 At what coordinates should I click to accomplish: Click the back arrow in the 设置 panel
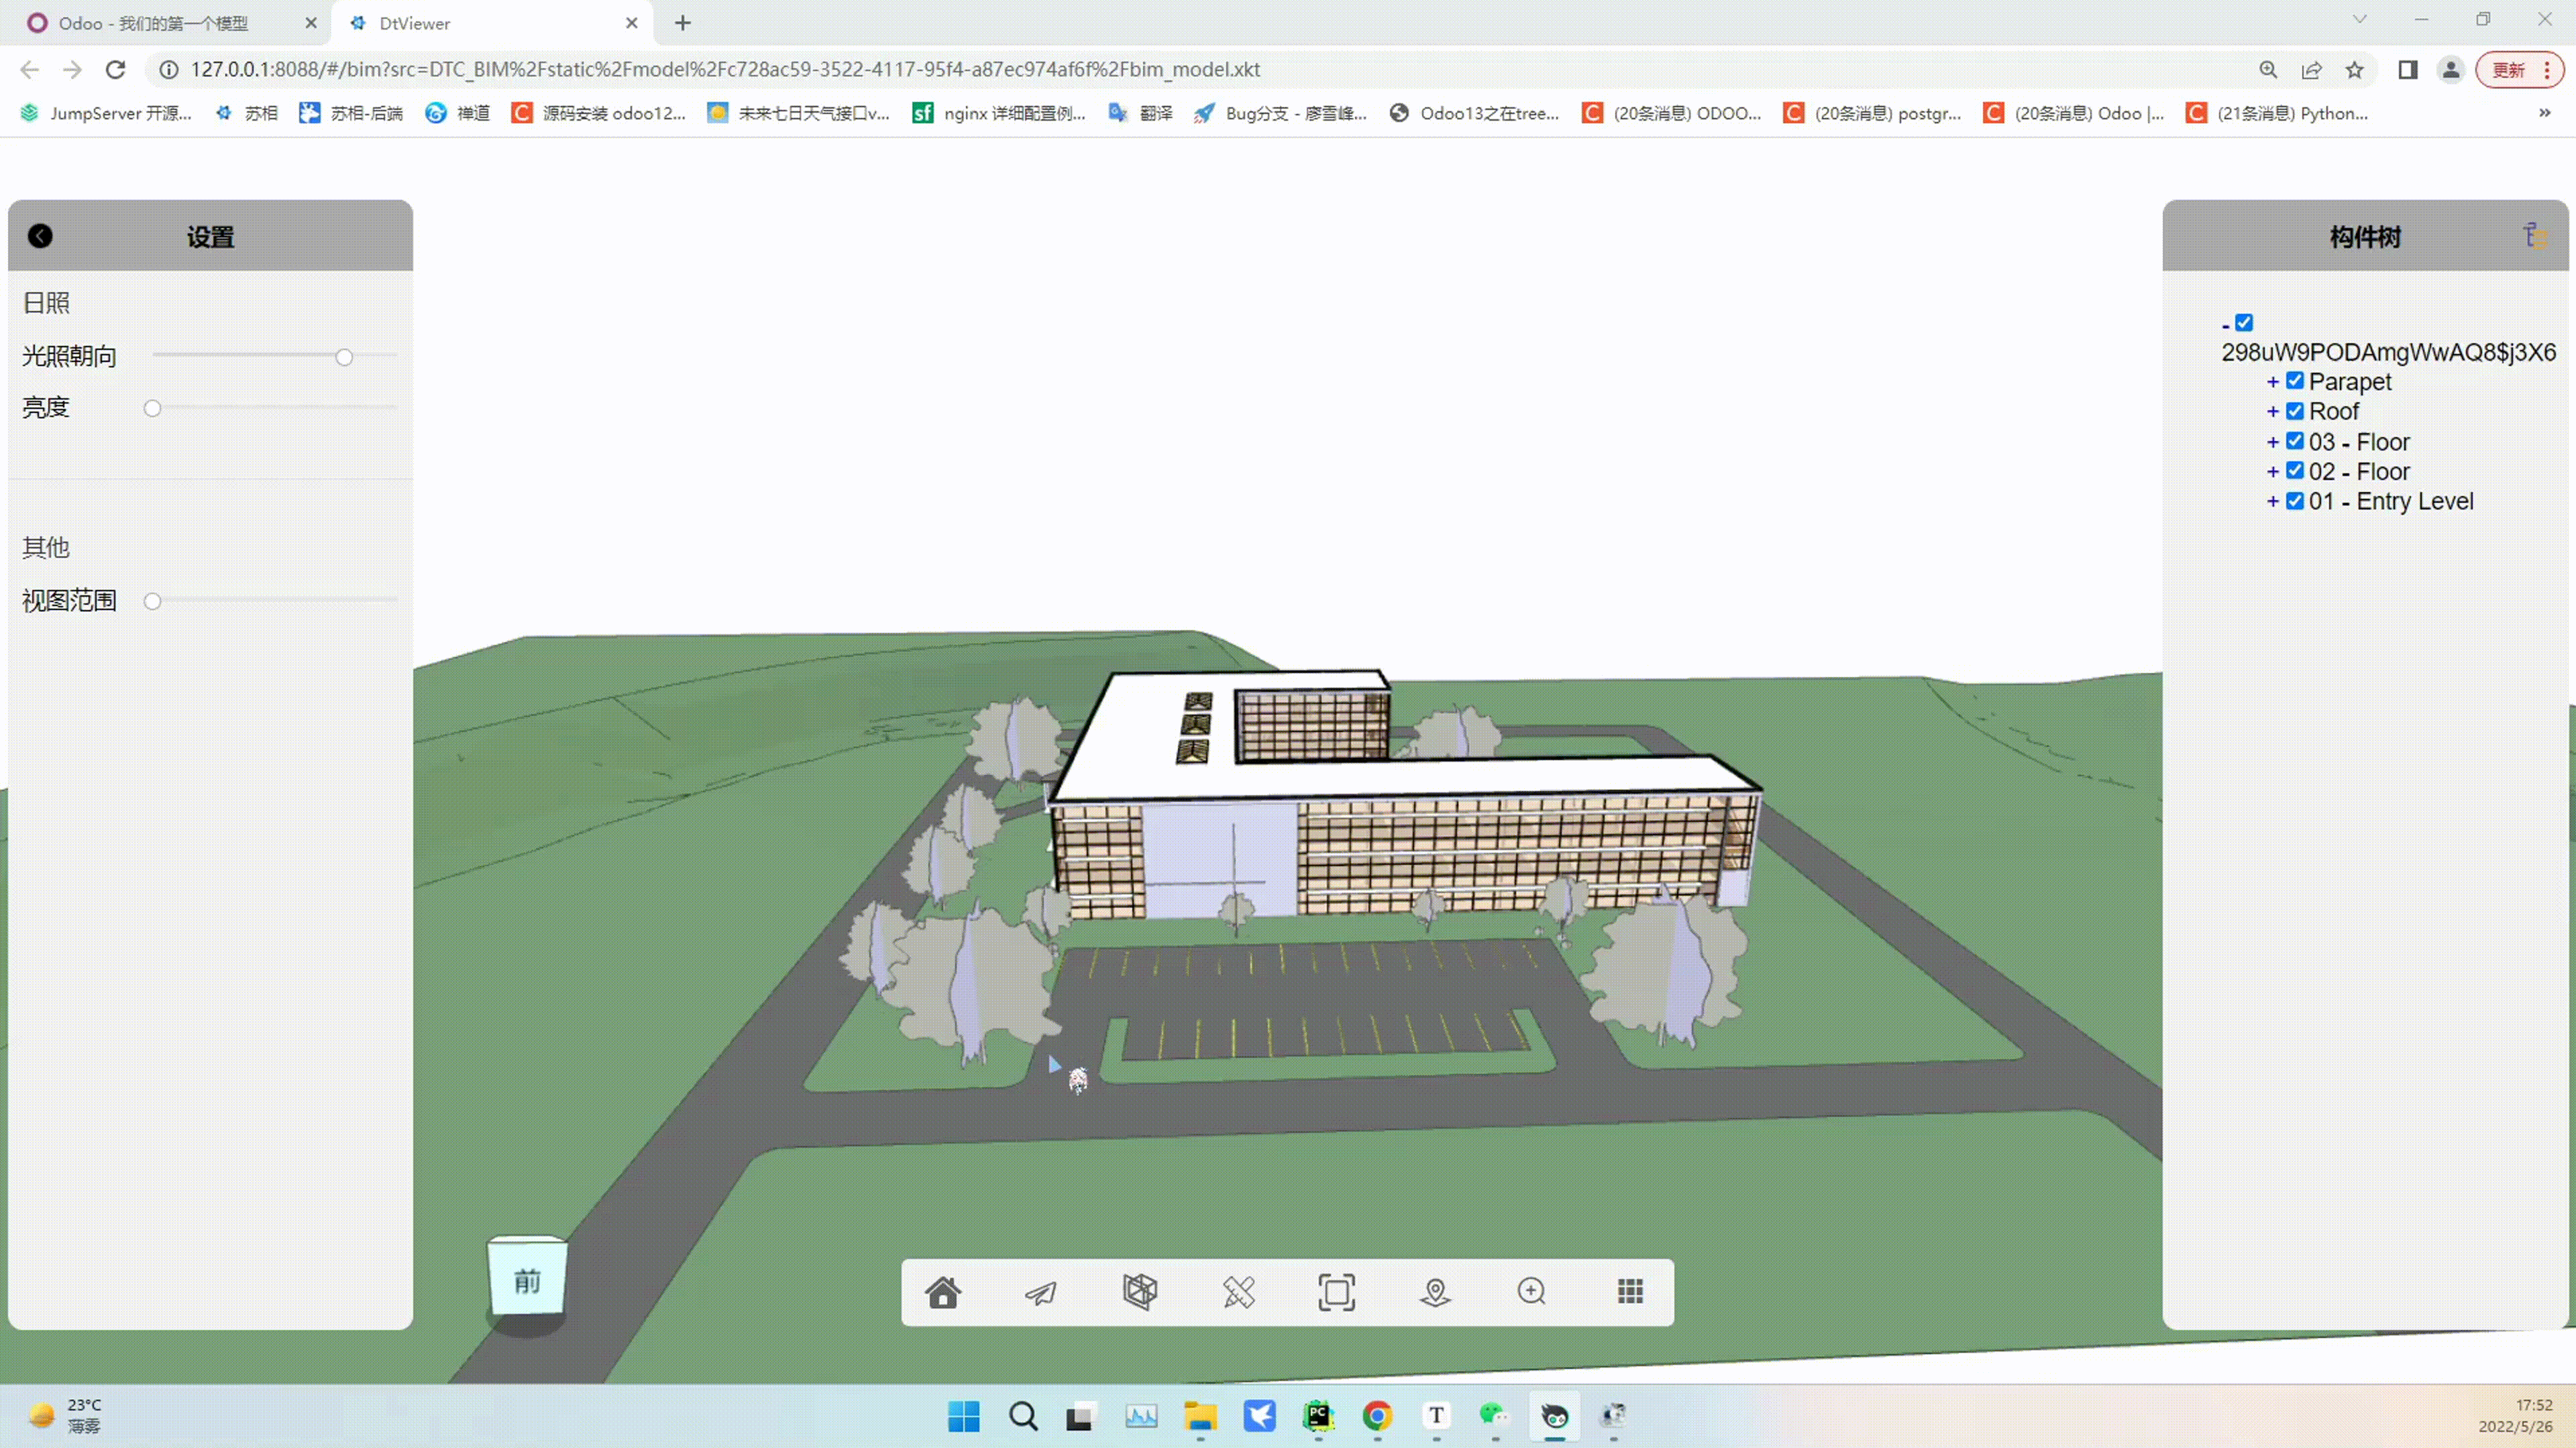[40, 236]
